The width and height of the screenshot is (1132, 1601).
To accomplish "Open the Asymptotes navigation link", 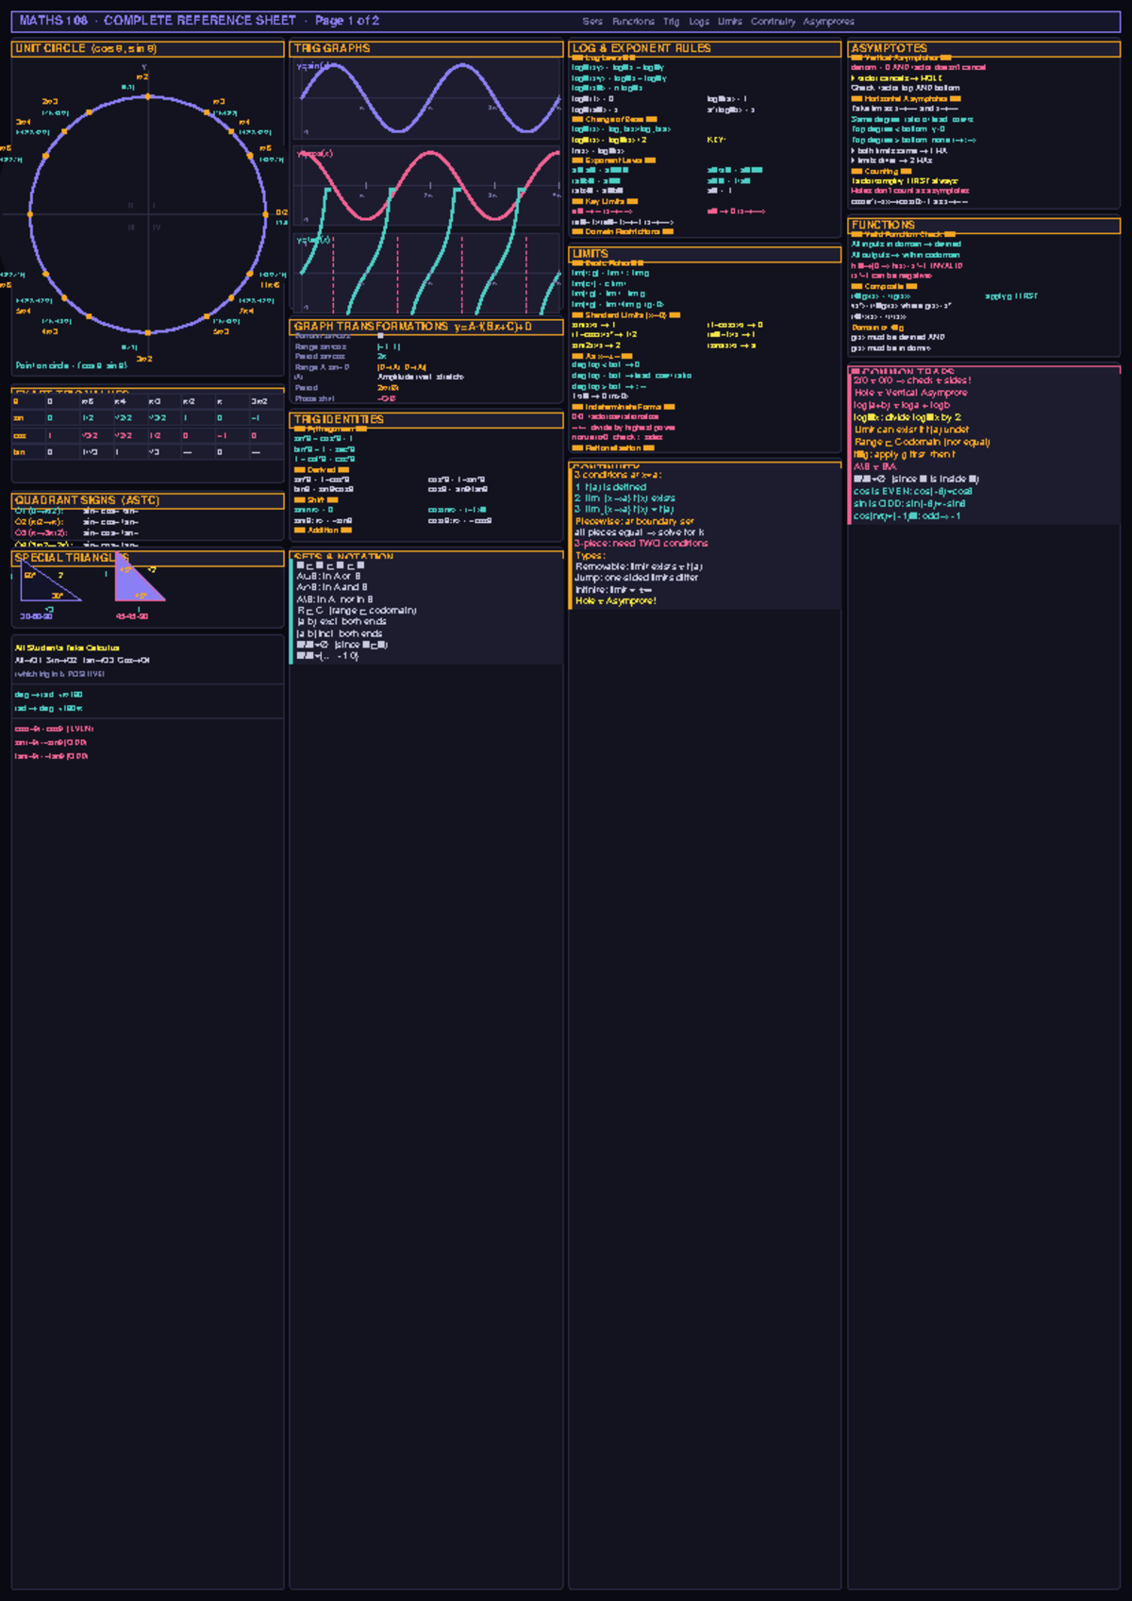I will (828, 22).
